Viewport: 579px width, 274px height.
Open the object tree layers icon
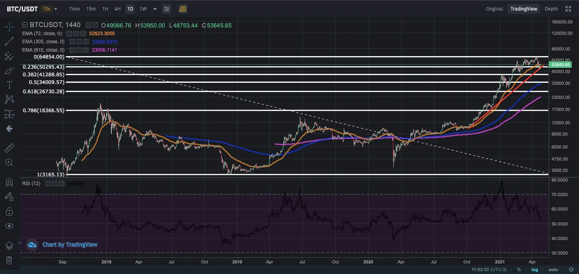coord(9,246)
